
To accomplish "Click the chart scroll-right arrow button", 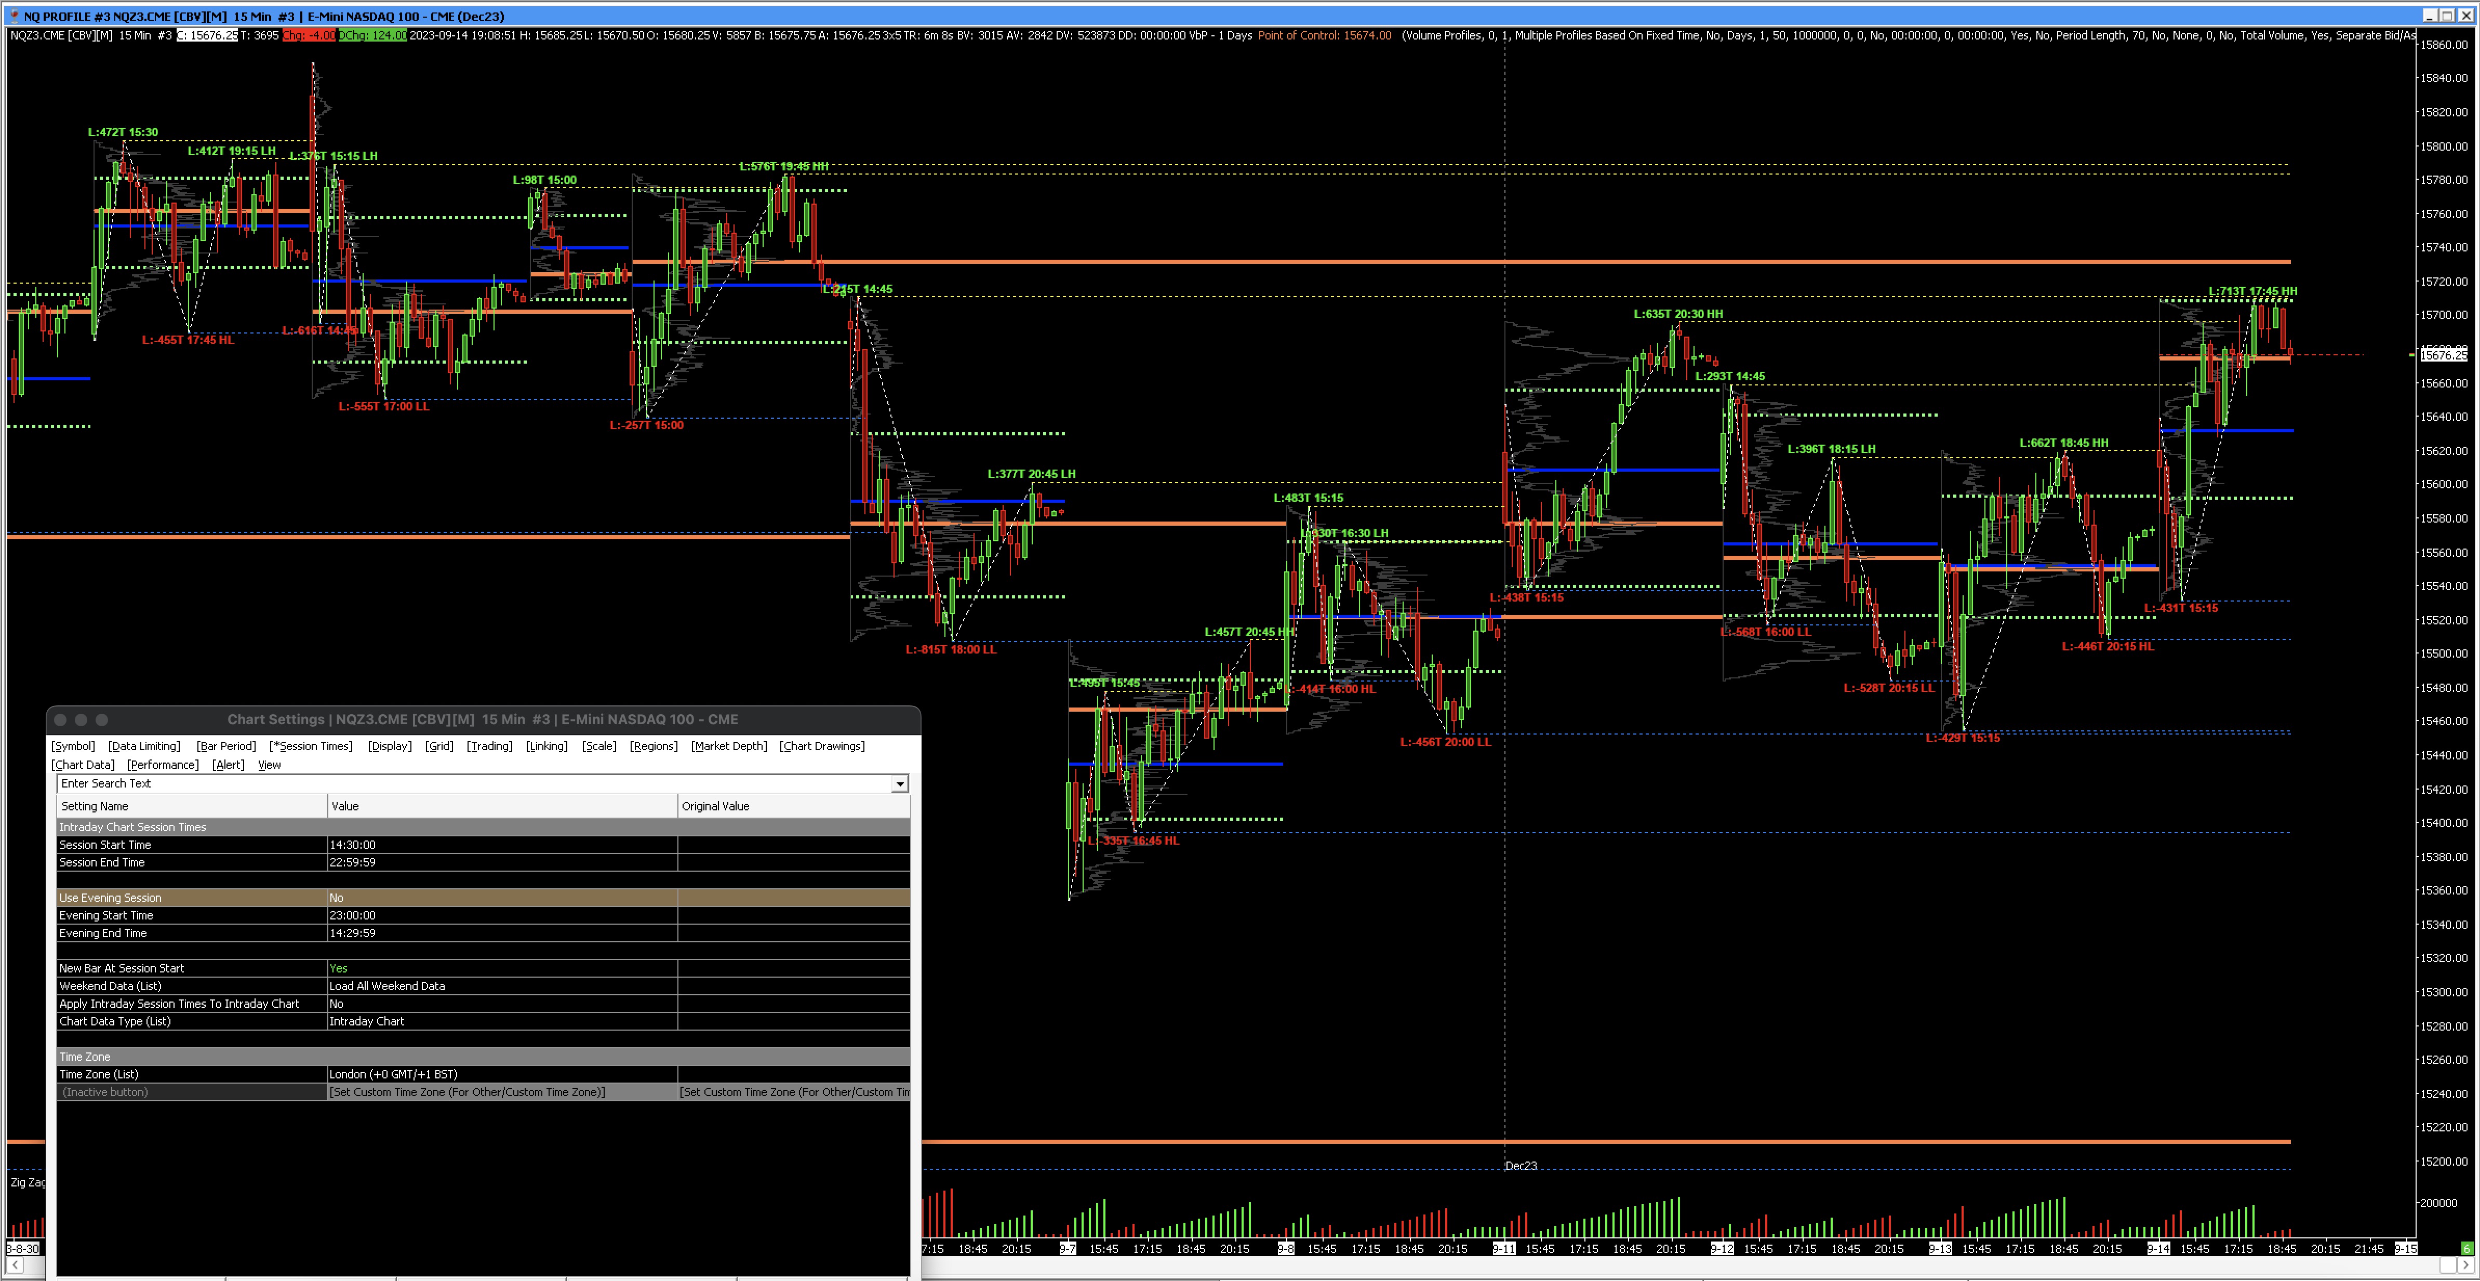I will tap(2465, 1265).
